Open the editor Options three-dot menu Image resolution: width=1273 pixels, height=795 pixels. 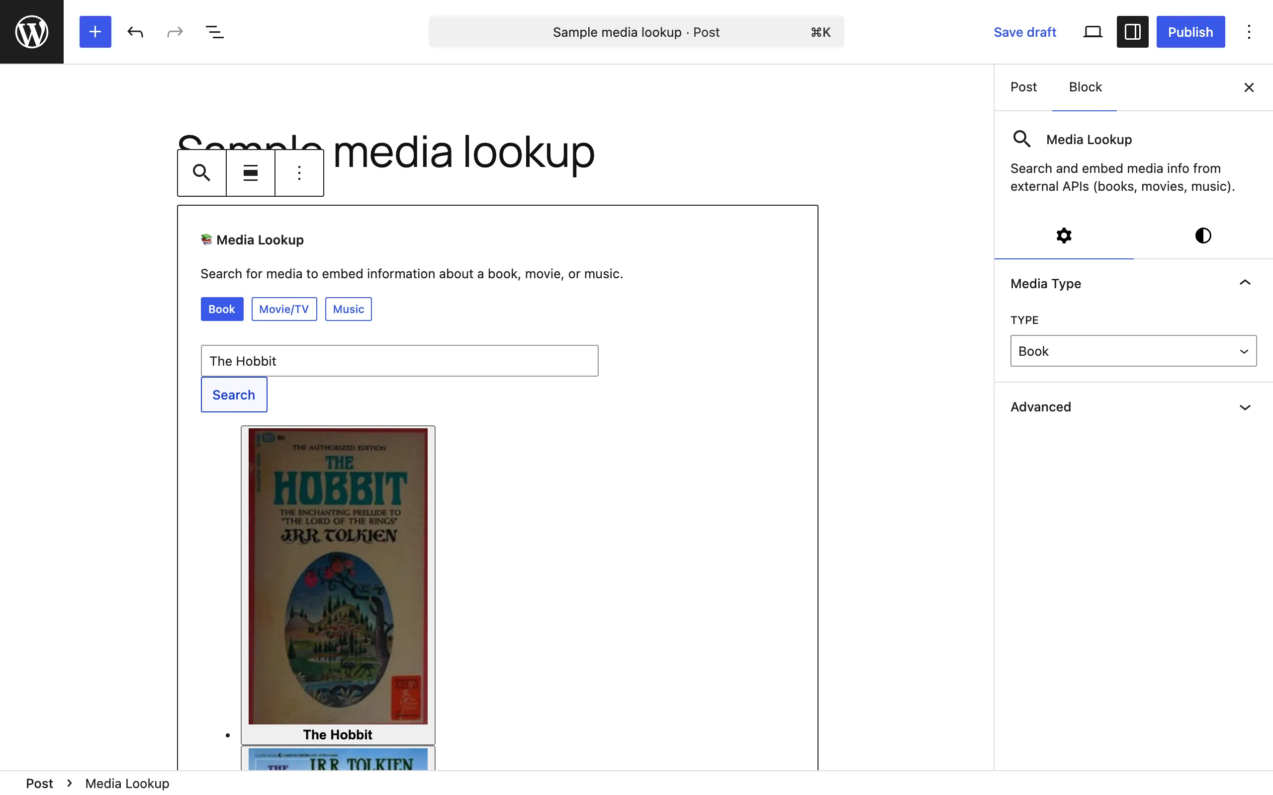[x=1249, y=31]
